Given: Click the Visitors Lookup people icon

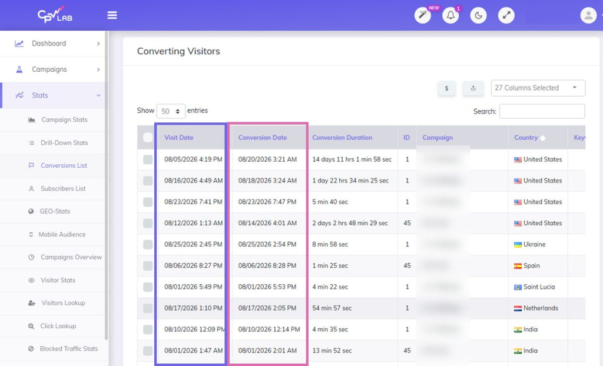Looking at the screenshot, I should tap(32, 303).
